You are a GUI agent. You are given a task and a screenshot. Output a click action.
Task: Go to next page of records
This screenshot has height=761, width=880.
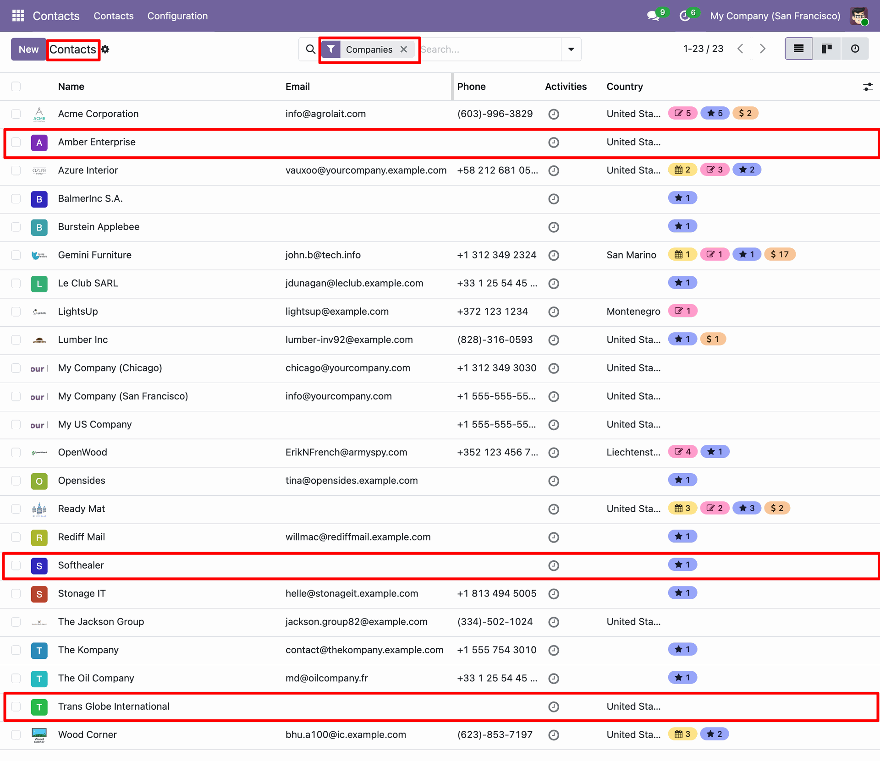[x=763, y=49]
